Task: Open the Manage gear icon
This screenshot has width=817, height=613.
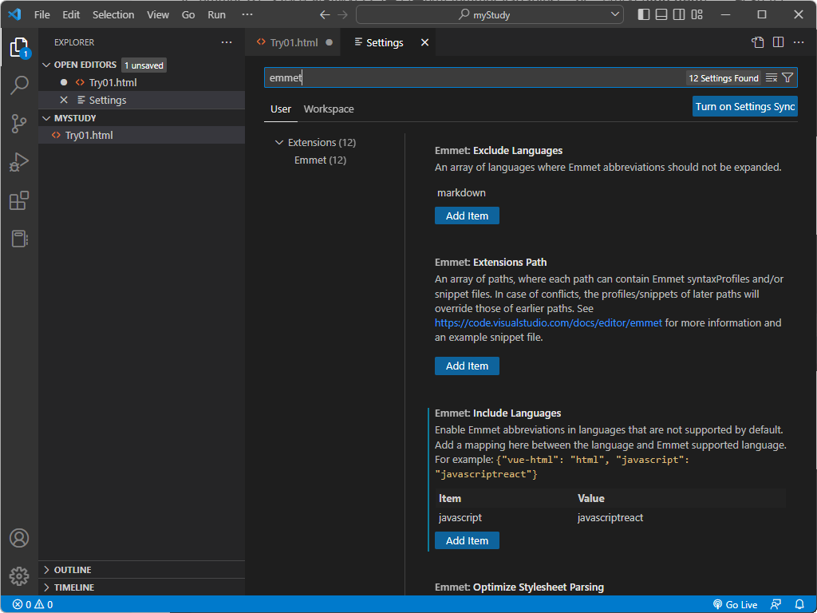Action: (x=19, y=576)
